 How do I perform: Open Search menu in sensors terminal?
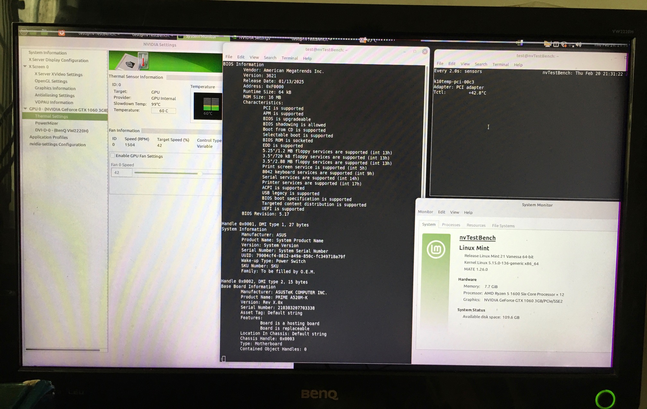coord(481,64)
